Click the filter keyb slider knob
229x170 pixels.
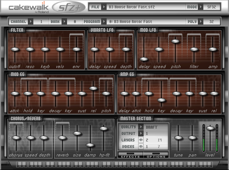[45, 49]
